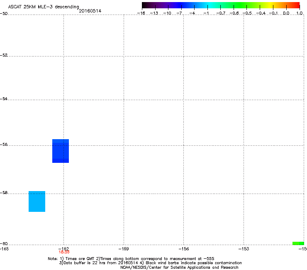Click latitude axis label -56
This screenshot has height=270, width=307.
4,144
